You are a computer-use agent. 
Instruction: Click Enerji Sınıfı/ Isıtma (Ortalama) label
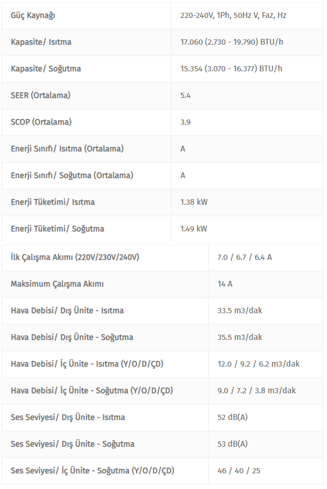click(67, 148)
